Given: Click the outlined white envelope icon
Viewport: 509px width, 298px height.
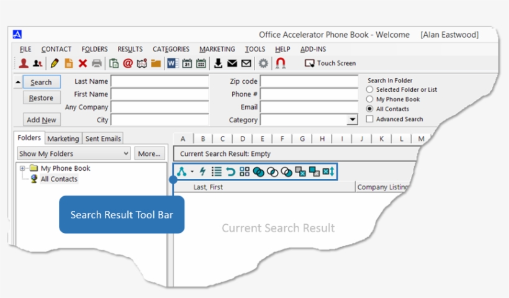Looking at the screenshot, I should point(246,63).
